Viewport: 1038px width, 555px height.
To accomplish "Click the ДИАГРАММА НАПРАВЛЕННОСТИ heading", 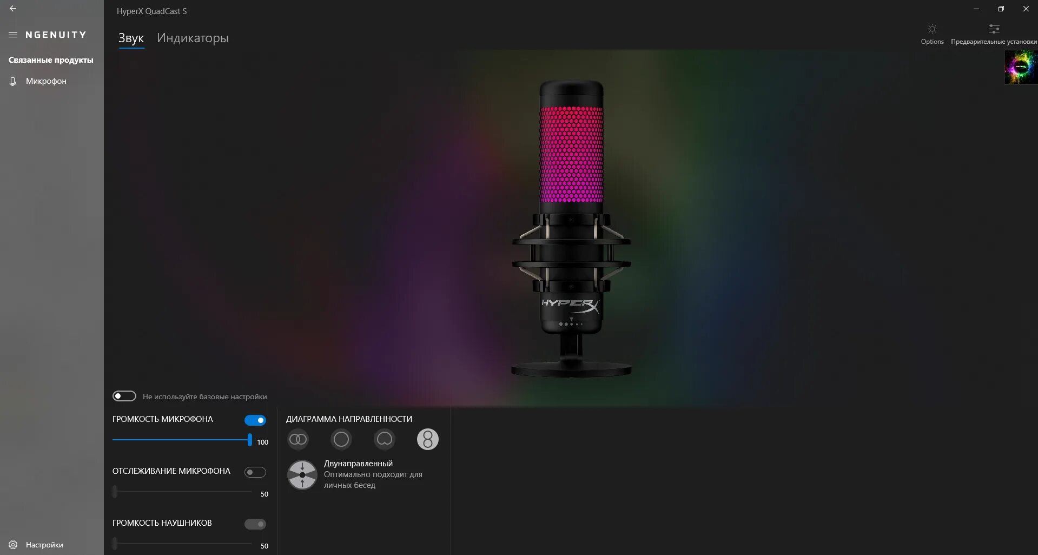I will 349,419.
